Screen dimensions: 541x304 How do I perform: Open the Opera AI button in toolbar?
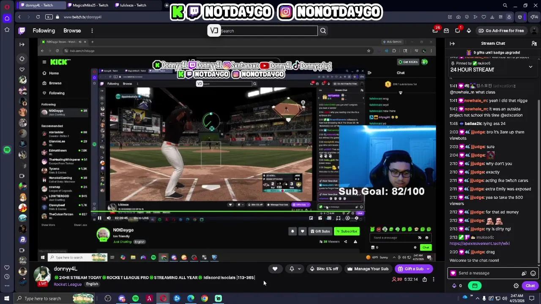pyautogui.click(x=534, y=17)
